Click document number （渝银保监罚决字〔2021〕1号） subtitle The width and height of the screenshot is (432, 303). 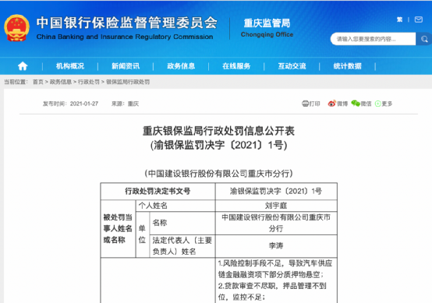[219, 145]
